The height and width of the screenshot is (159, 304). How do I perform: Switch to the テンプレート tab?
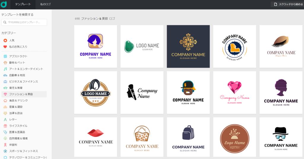[x=23, y=4]
